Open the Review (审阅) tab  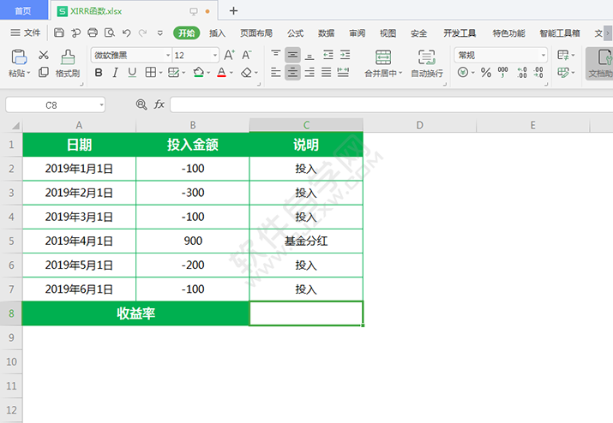(357, 33)
